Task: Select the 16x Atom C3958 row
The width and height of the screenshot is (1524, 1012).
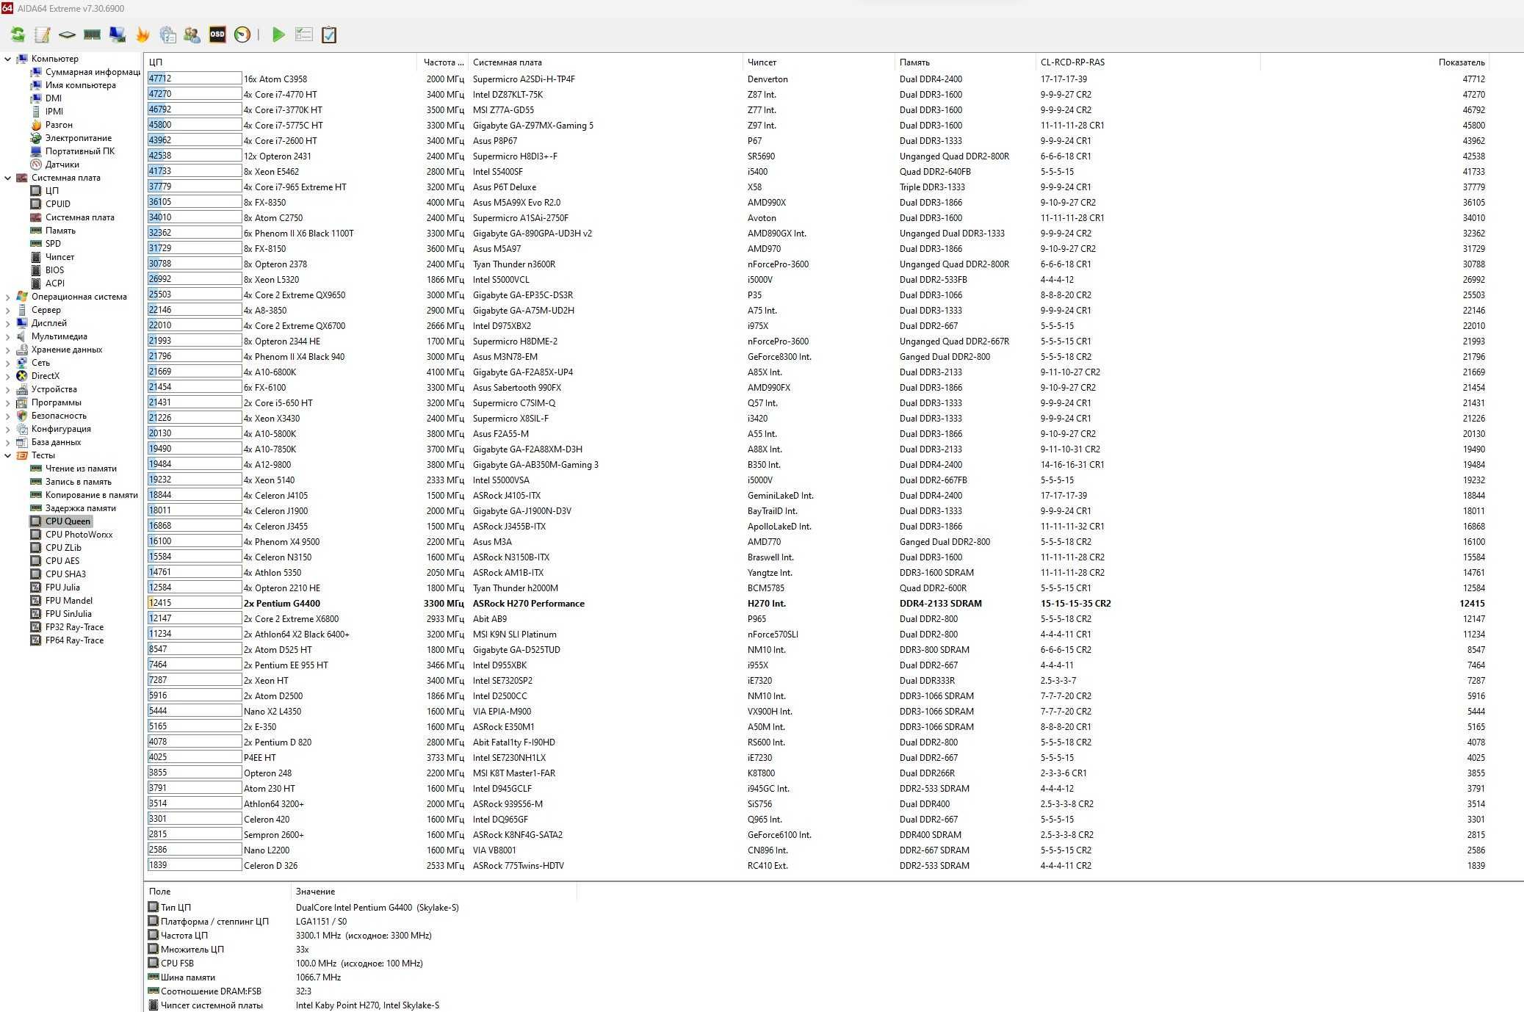Action: point(817,79)
